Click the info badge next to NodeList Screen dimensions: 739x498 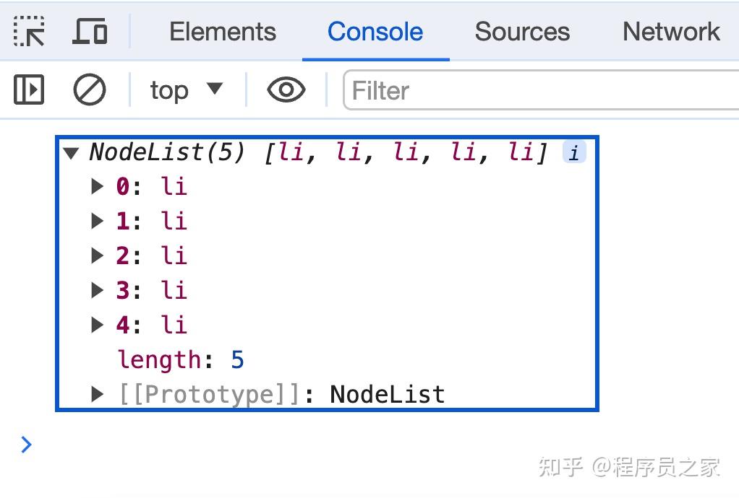573,152
